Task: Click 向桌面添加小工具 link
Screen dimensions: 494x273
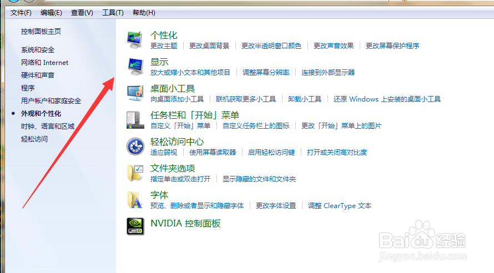Action: (177, 99)
